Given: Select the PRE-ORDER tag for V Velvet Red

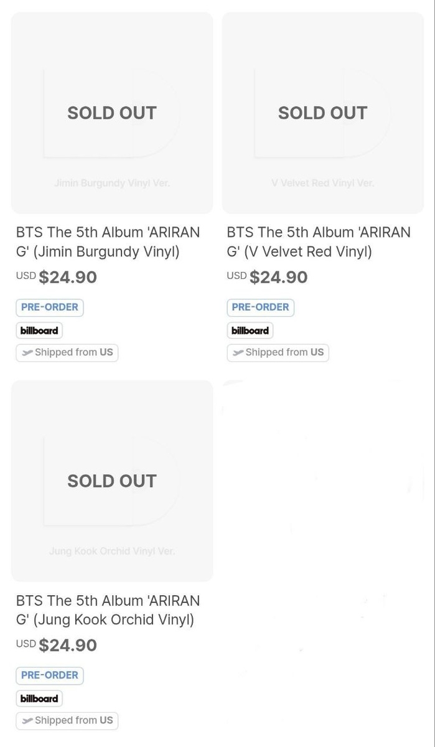Looking at the screenshot, I should pyautogui.click(x=260, y=308).
